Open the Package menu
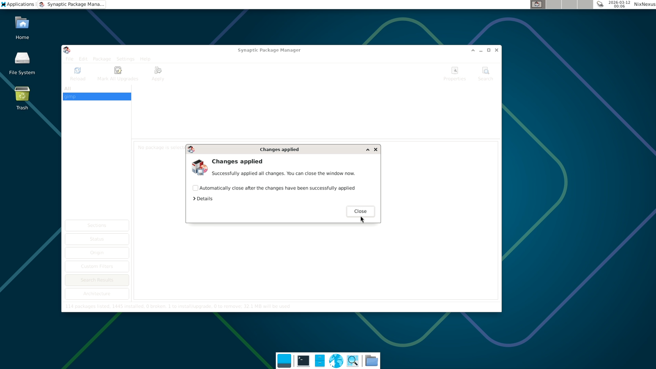Image resolution: width=656 pixels, height=369 pixels. [x=101, y=59]
